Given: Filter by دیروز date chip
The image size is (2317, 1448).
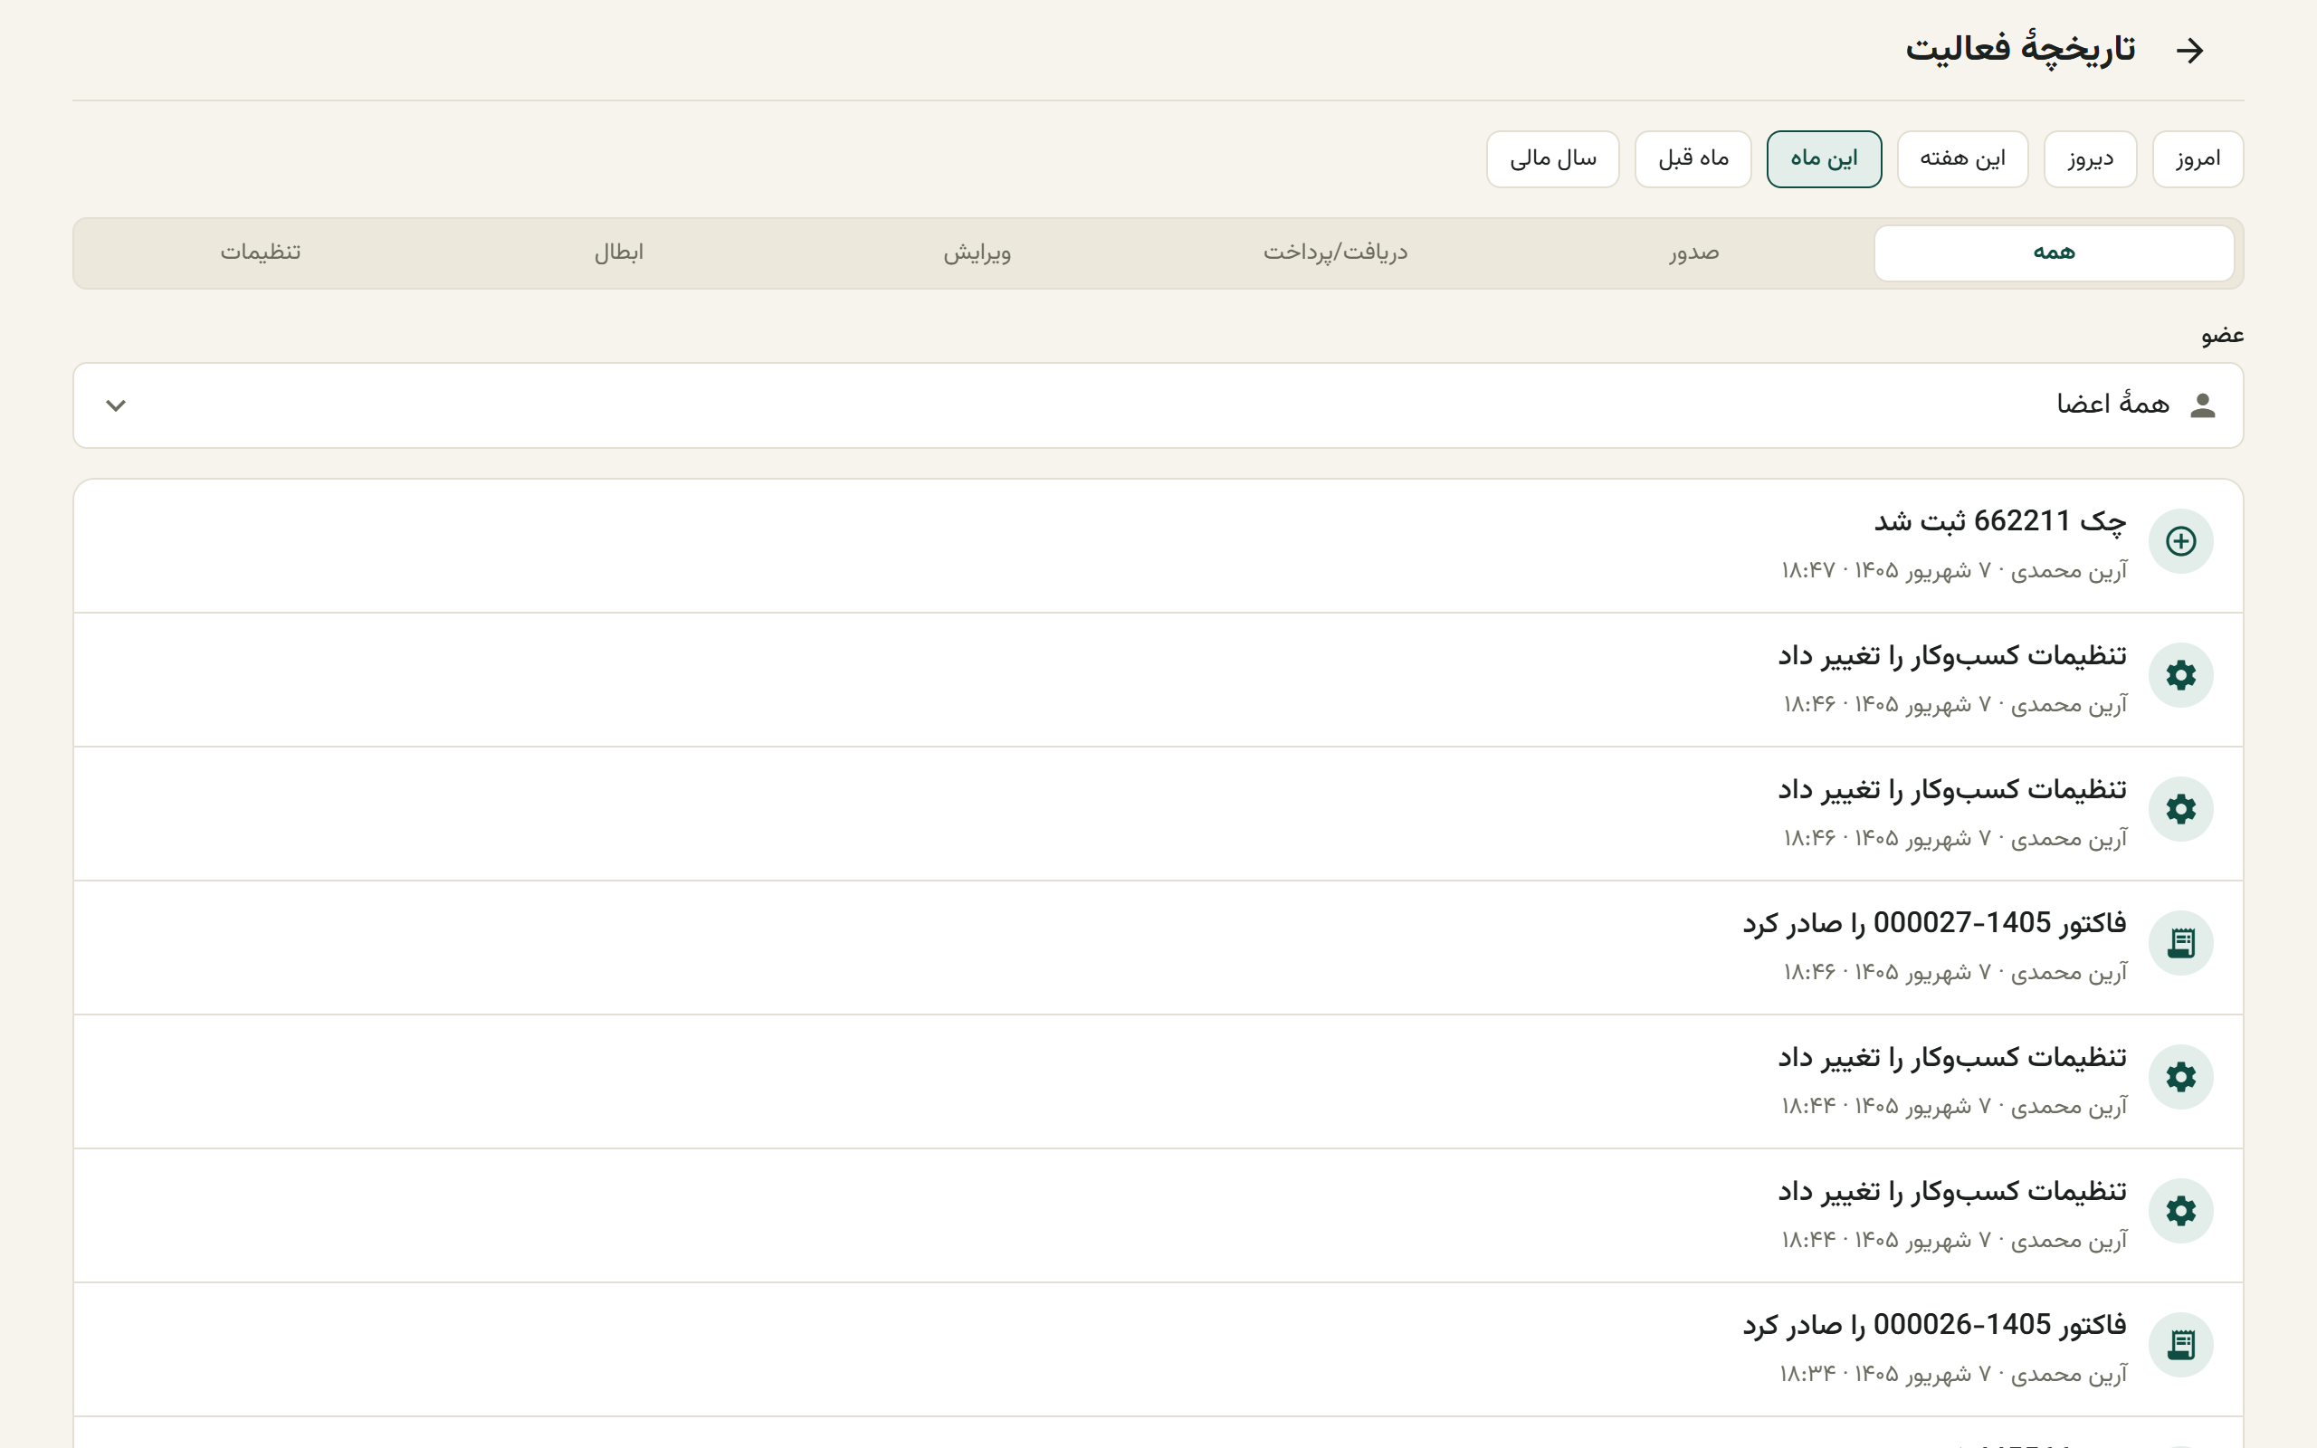Looking at the screenshot, I should pyautogui.click(x=2090, y=159).
